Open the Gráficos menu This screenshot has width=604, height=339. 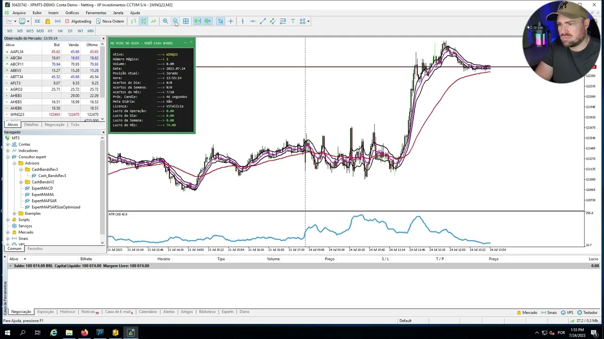point(72,13)
